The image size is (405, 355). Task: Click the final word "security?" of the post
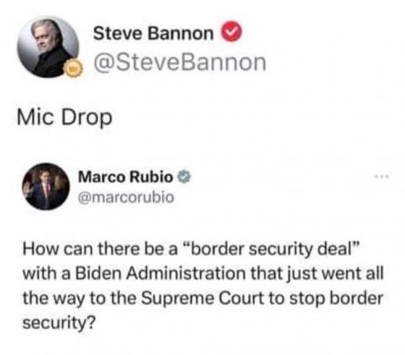click(59, 324)
